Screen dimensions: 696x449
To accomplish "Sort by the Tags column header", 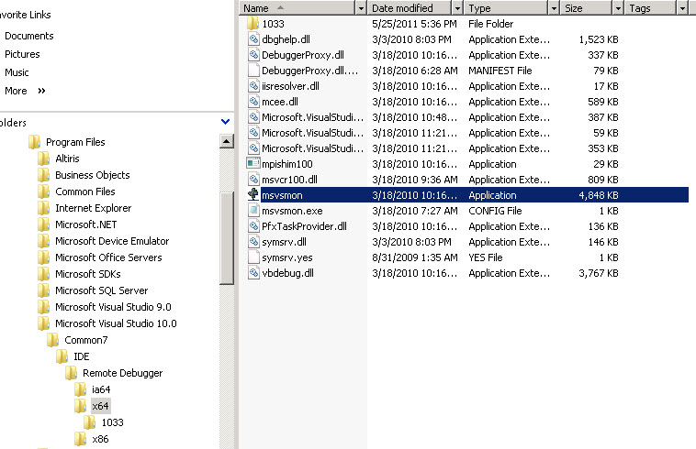I will (x=651, y=8).
